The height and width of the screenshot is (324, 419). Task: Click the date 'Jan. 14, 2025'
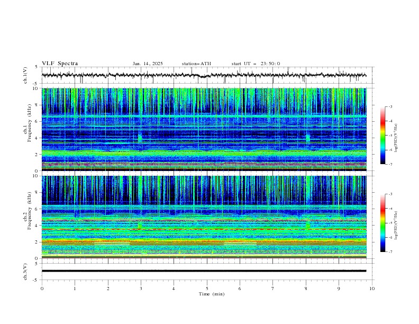coord(148,64)
